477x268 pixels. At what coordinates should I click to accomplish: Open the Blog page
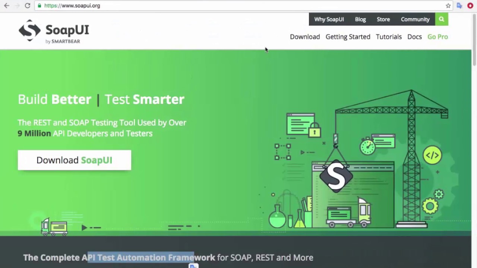360,19
